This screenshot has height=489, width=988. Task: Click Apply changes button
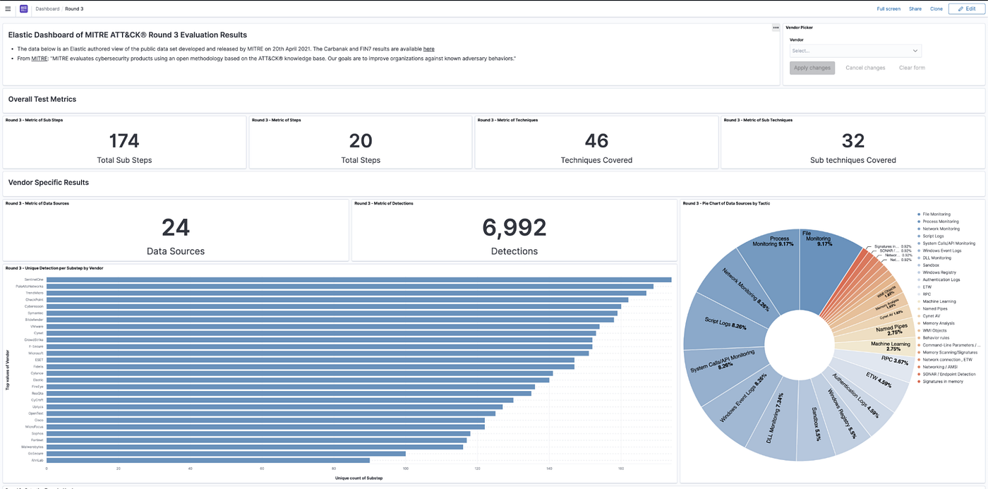812,68
